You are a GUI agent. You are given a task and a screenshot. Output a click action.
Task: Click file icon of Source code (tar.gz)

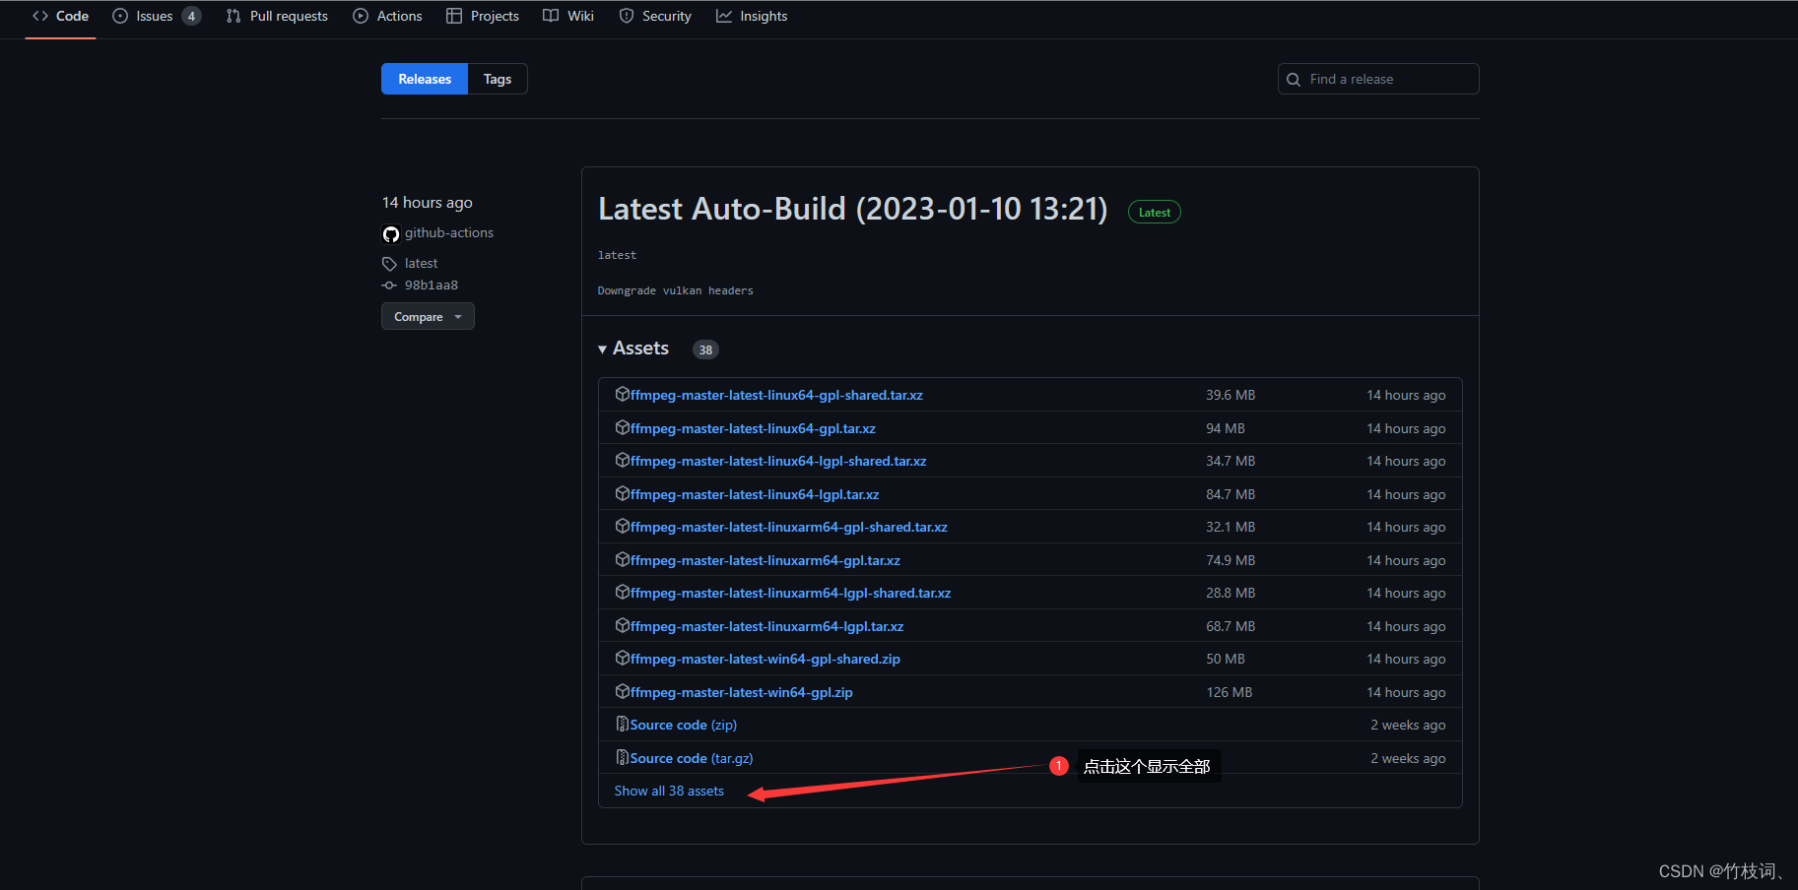(623, 757)
